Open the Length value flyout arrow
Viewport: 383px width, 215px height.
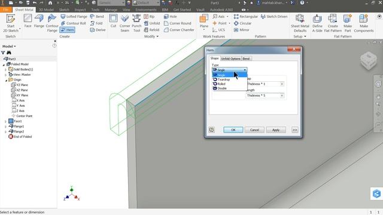[282, 96]
